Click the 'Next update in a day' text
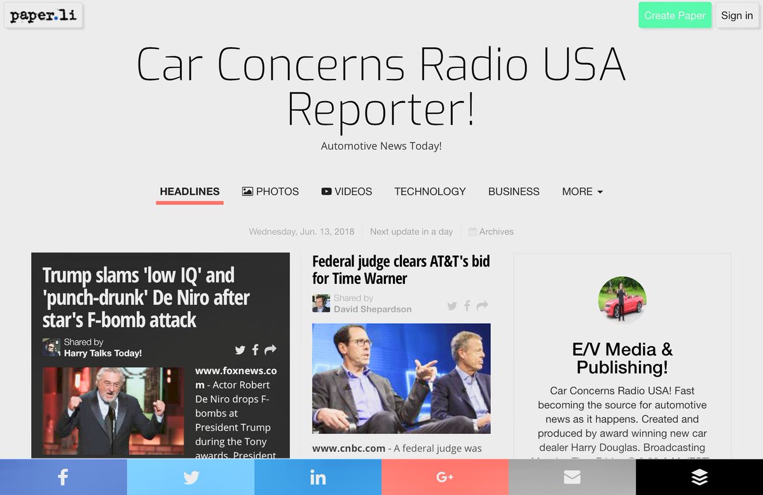The height and width of the screenshot is (495, 763). 411,232
